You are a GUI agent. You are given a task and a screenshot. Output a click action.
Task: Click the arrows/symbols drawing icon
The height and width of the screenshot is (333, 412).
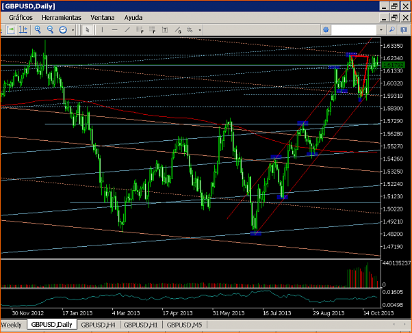point(190,30)
